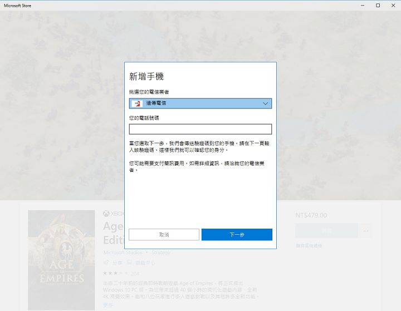Click the Microsoft Store title text
This screenshot has height=311, width=401.
coord(18,6)
